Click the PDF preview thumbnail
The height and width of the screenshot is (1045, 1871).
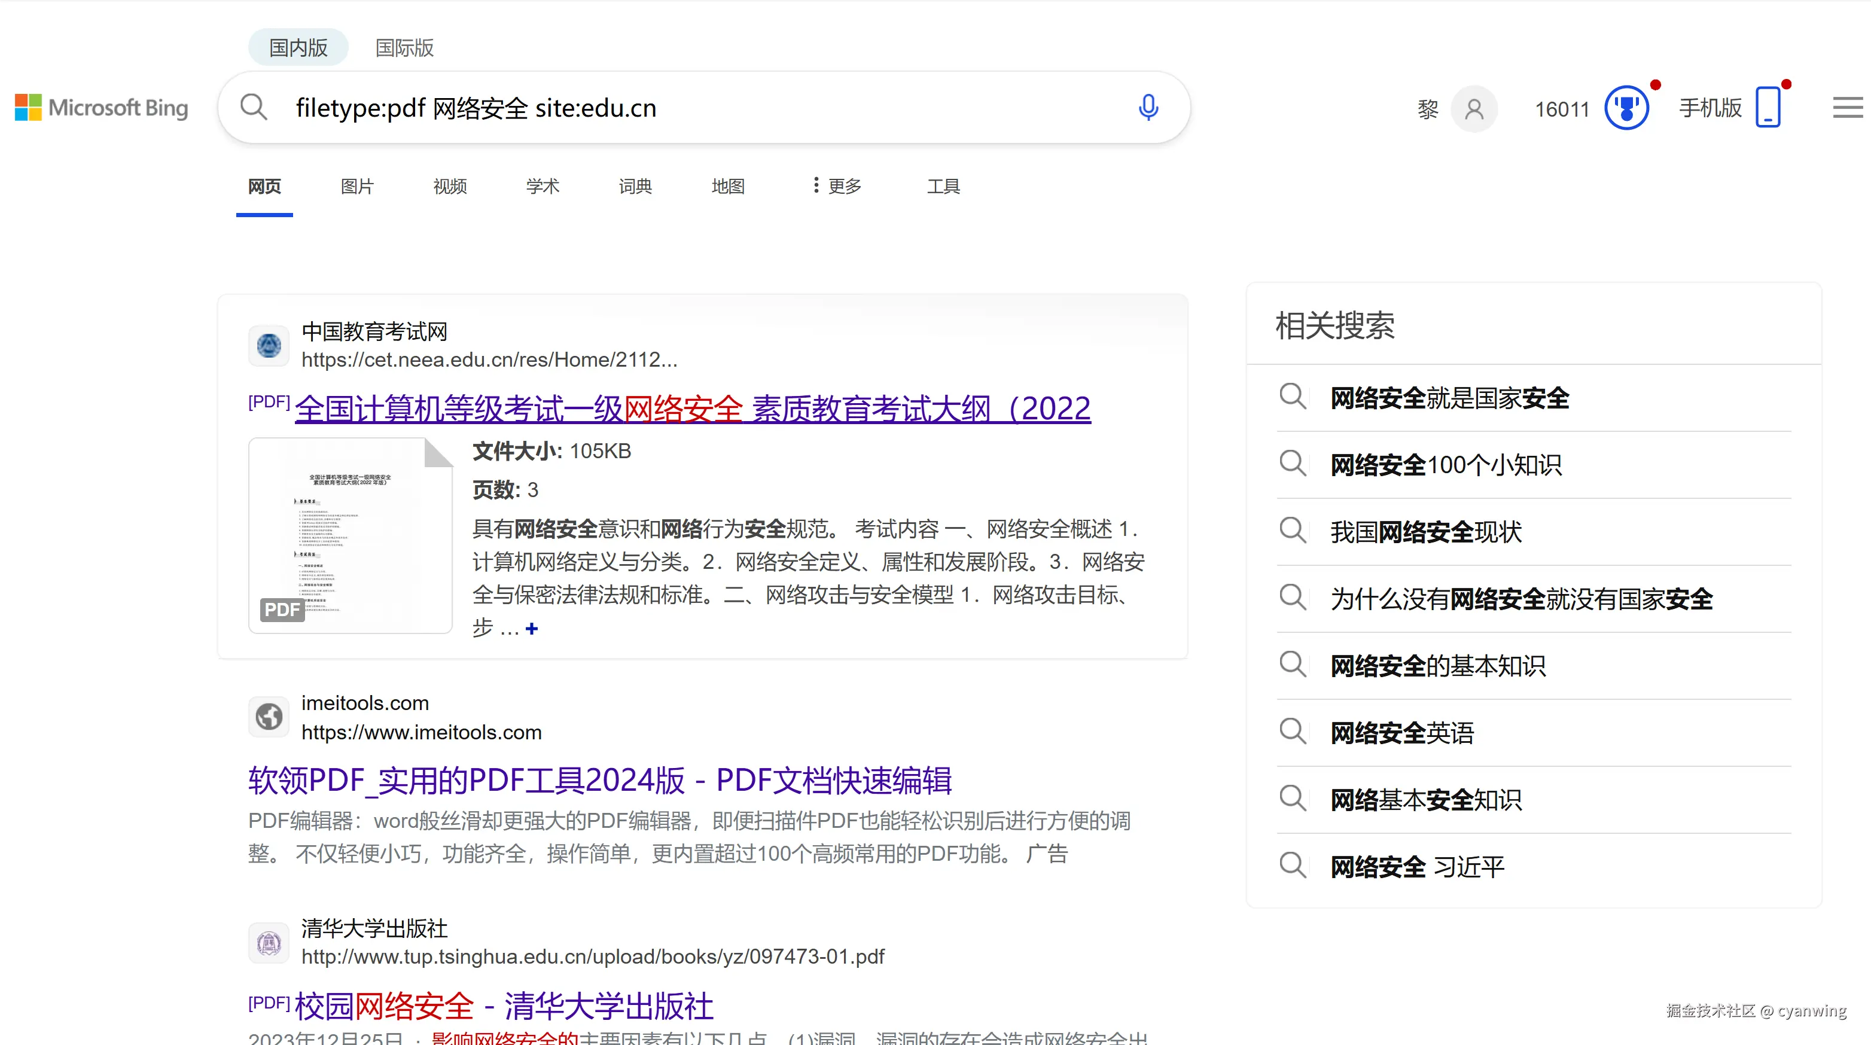(x=350, y=535)
